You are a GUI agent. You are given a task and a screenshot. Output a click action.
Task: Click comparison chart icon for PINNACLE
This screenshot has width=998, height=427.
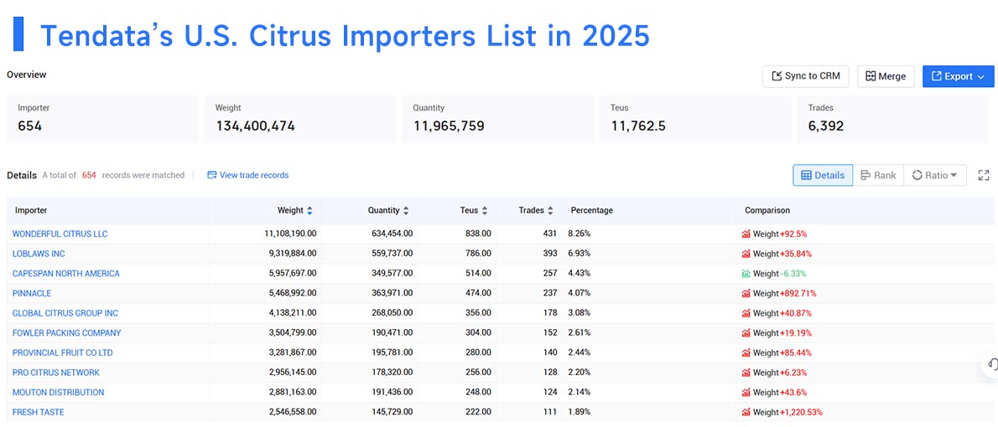click(746, 294)
